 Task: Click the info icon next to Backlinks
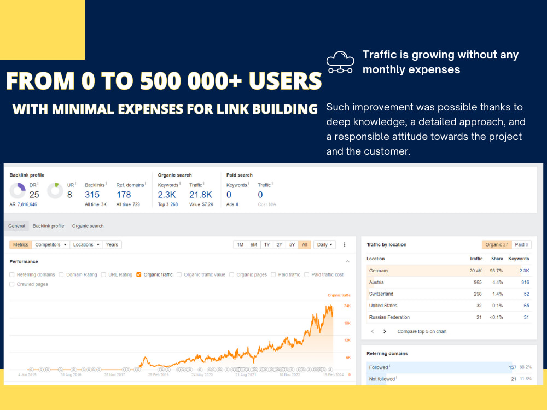106,184
